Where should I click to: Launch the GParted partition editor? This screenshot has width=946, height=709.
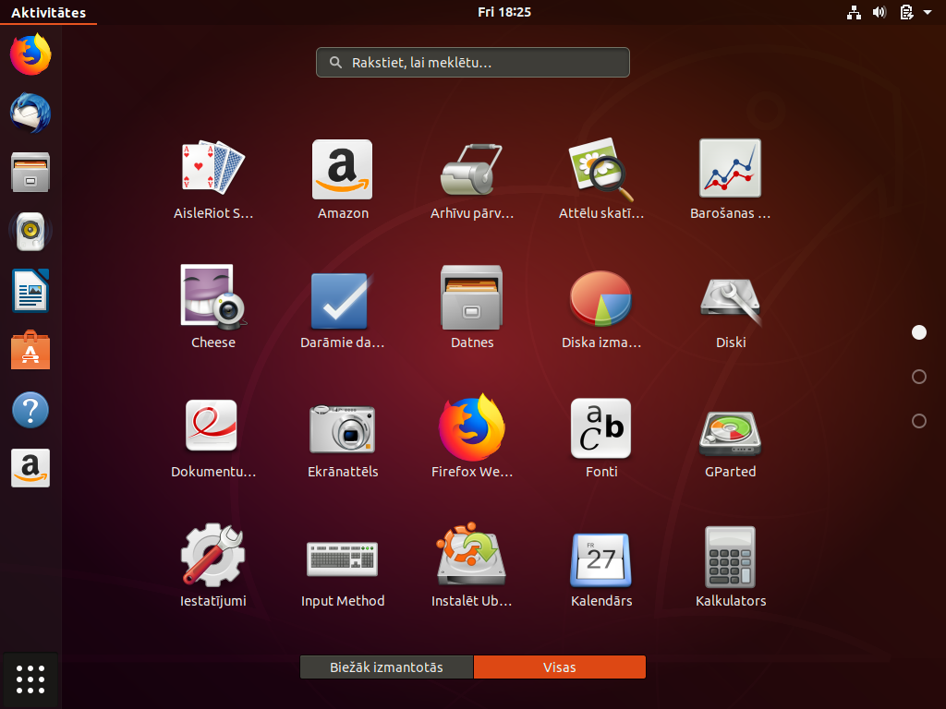[x=730, y=434]
